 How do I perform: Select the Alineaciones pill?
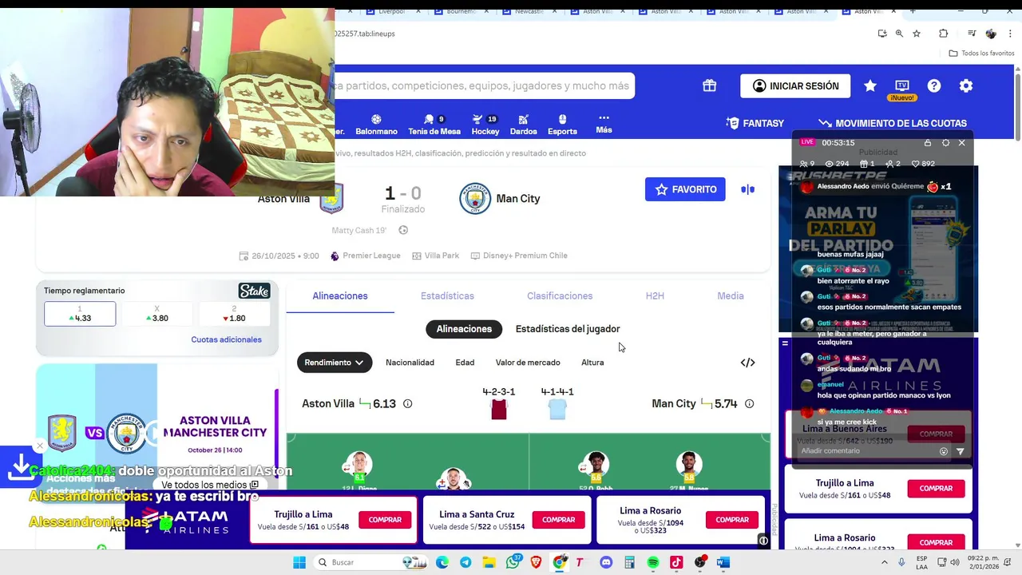464,329
